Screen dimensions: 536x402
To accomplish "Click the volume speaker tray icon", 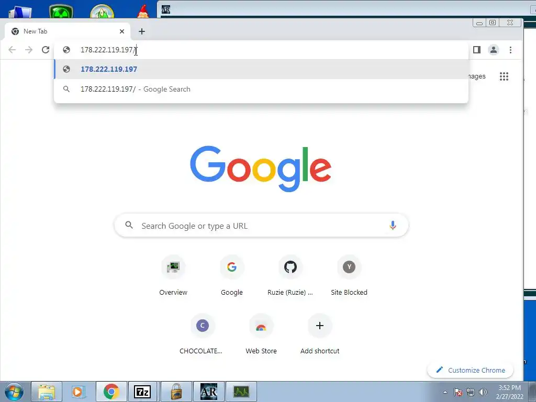I will (483, 392).
